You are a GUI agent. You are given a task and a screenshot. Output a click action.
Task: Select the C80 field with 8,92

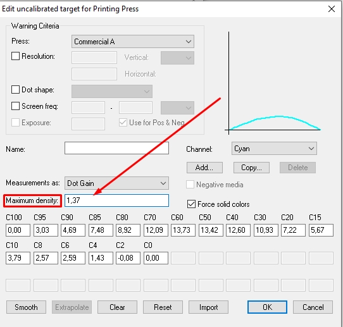pyautogui.click(x=128, y=230)
